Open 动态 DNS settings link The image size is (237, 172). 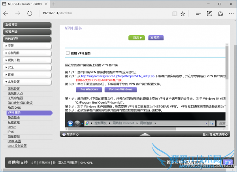click(x=14, y=108)
